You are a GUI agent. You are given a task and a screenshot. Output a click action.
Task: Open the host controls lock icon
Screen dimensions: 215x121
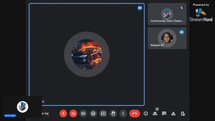[x=183, y=114]
